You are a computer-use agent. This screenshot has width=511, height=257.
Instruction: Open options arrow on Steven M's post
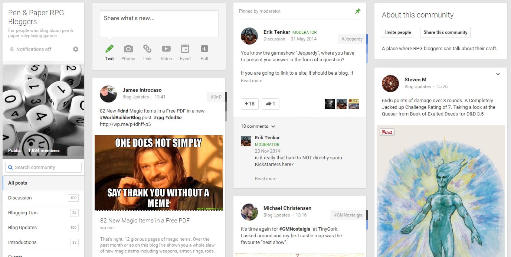click(x=498, y=74)
